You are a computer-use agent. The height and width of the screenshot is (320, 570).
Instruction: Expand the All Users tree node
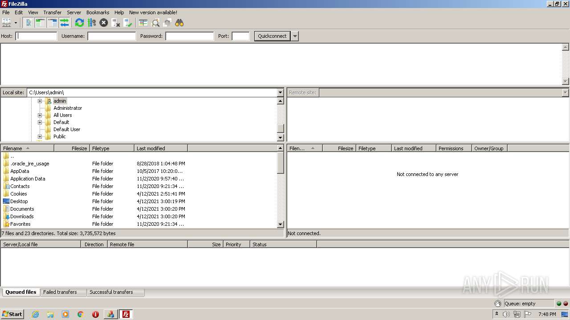[x=40, y=115]
